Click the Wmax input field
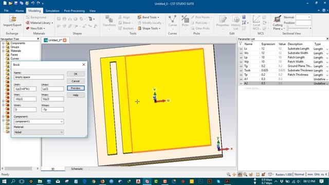 pos(52,109)
